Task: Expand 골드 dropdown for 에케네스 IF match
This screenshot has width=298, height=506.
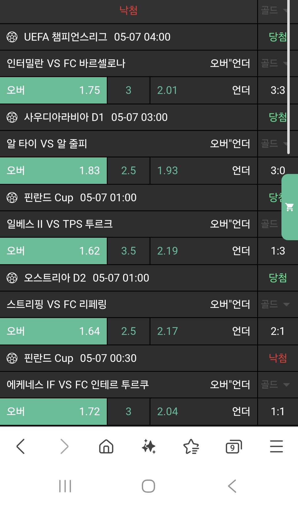Action: (x=275, y=385)
